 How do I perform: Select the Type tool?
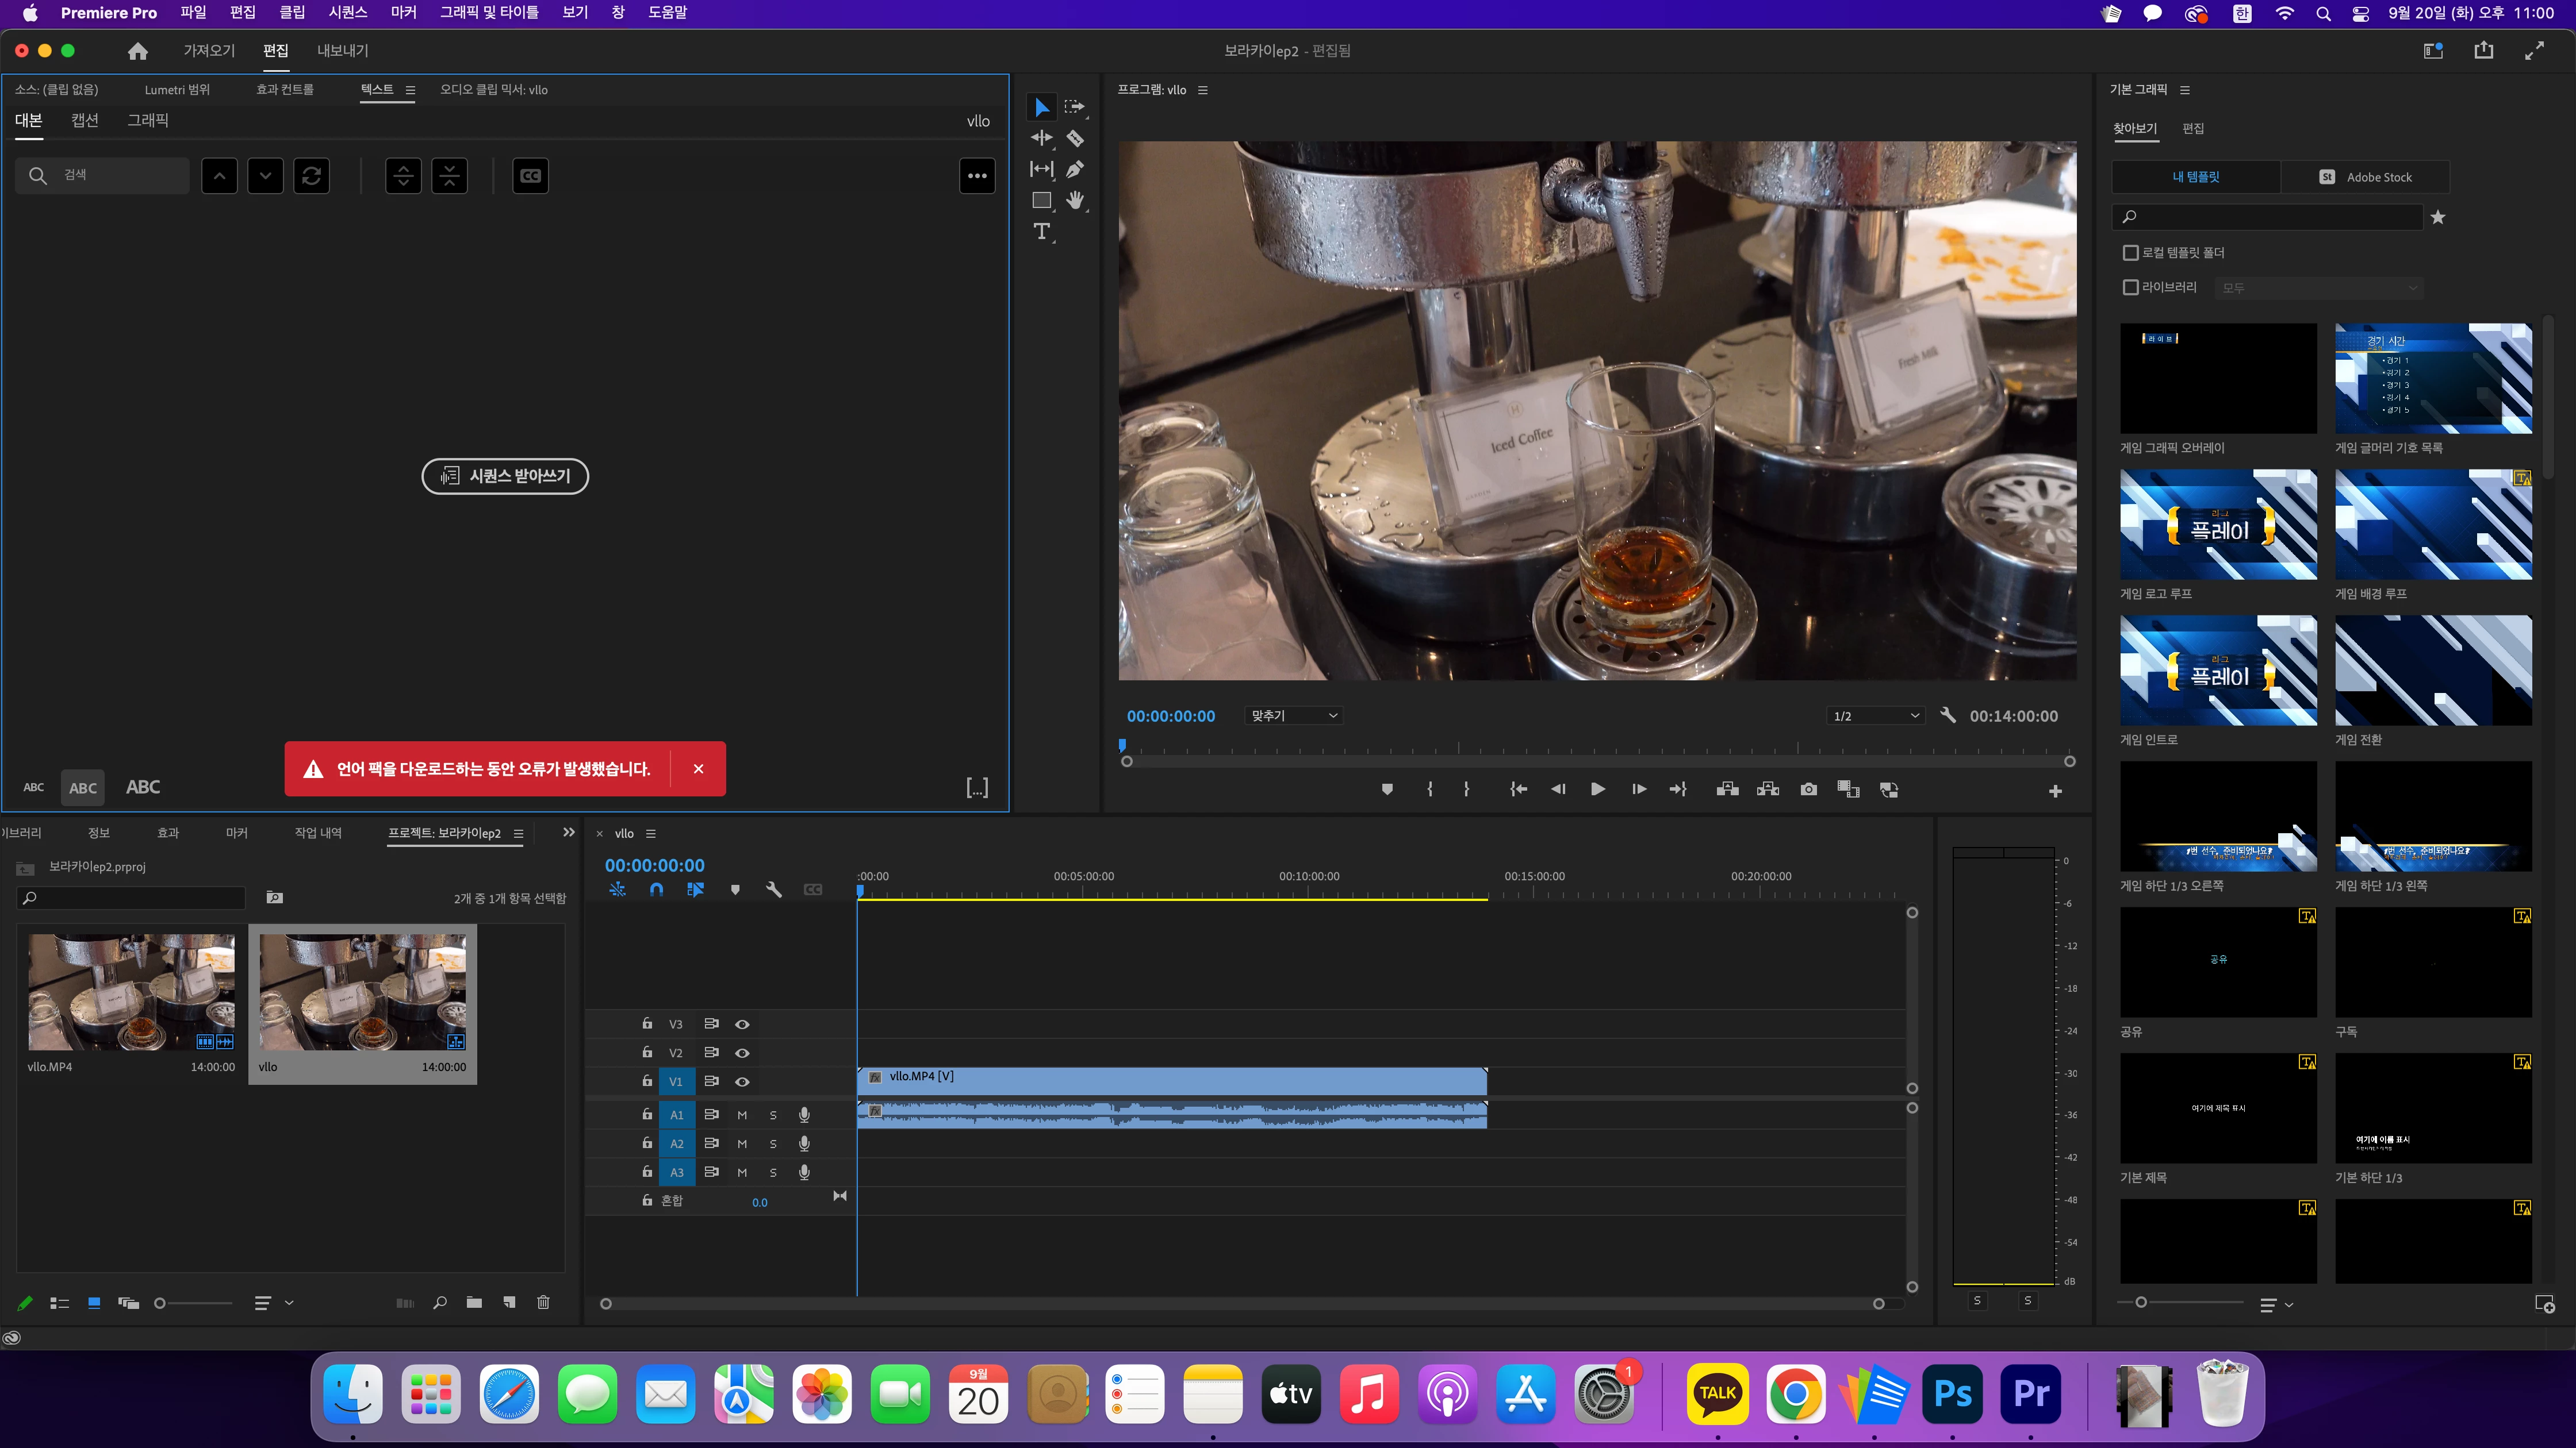click(x=1042, y=232)
